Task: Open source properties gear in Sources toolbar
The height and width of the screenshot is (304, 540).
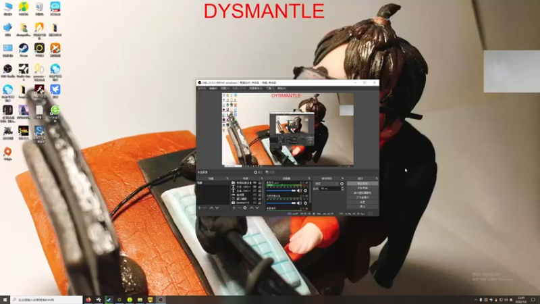Action: [x=245, y=208]
